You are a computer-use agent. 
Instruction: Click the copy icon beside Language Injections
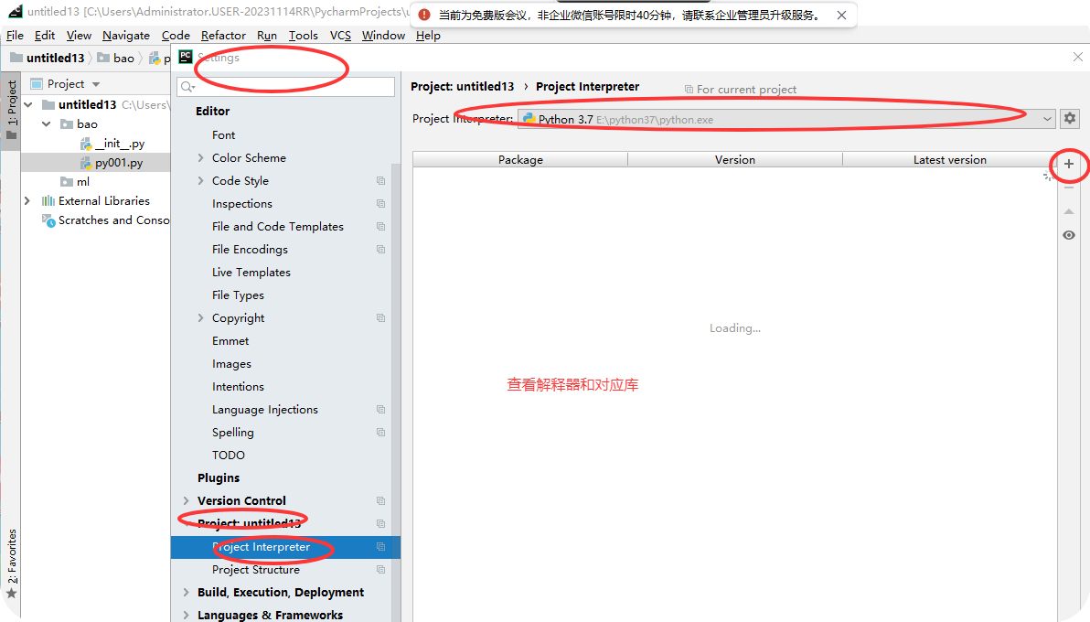pos(381,409)
